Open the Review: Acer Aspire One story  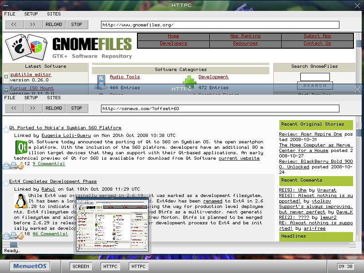pos(311,134)
